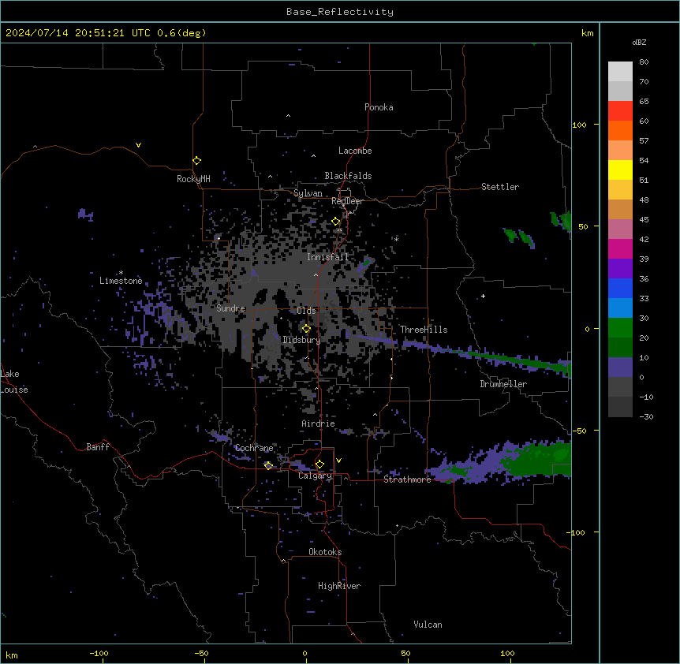The width and height of the screenshot is (680, 664).
Task: Click the dBZ legend heading
Action: pos(639,42)
